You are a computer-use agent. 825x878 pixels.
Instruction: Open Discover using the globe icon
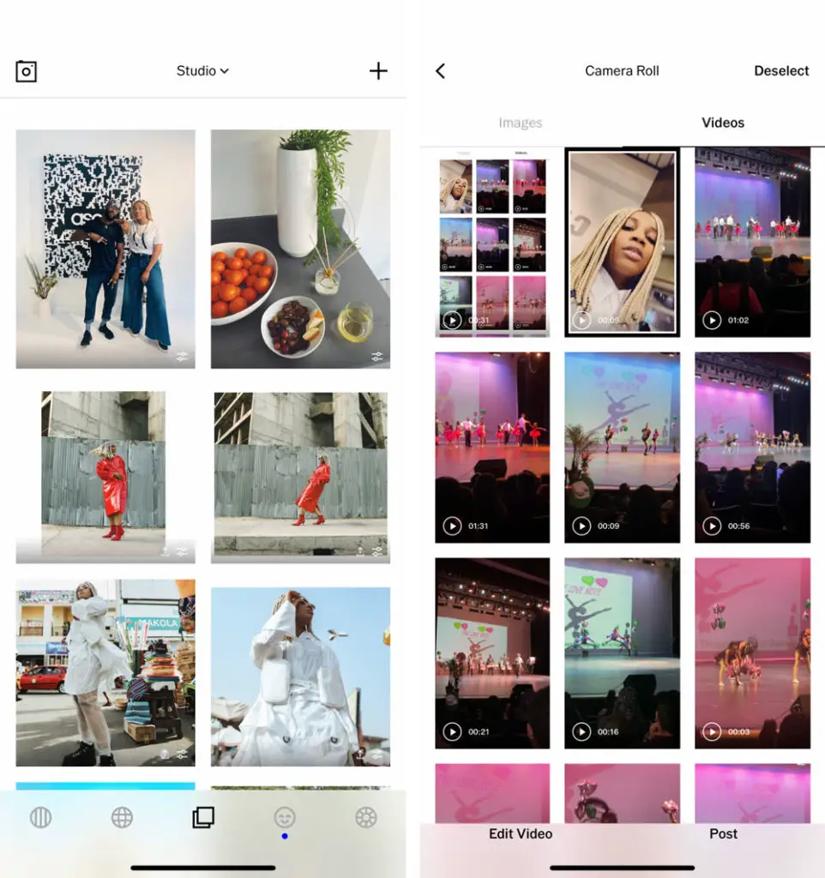coord(122,818)
